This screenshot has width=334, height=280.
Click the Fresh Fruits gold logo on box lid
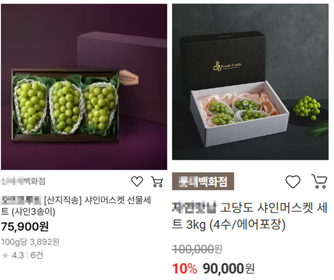227,66
